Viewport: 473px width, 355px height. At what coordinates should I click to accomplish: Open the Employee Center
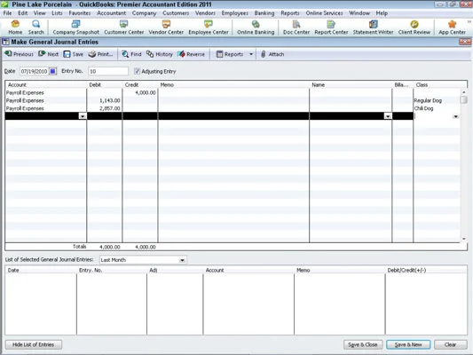[209, 28]
